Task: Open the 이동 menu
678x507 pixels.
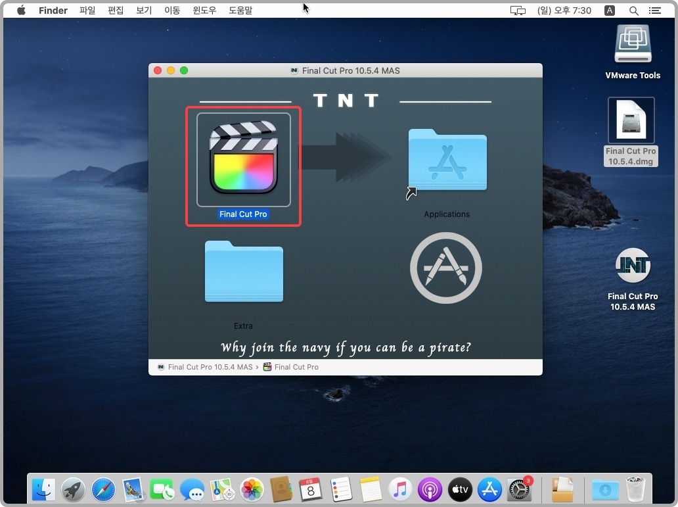Action: pos(172,11)
